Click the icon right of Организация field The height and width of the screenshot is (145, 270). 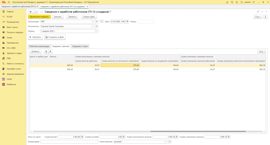coord(102,21)
